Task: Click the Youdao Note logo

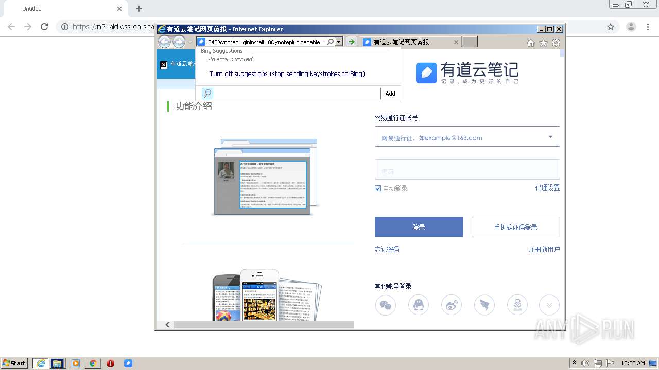Action: 467,72
